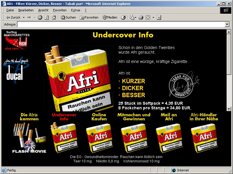Open the Datei menu
The image size is (233, 174).
10,10
